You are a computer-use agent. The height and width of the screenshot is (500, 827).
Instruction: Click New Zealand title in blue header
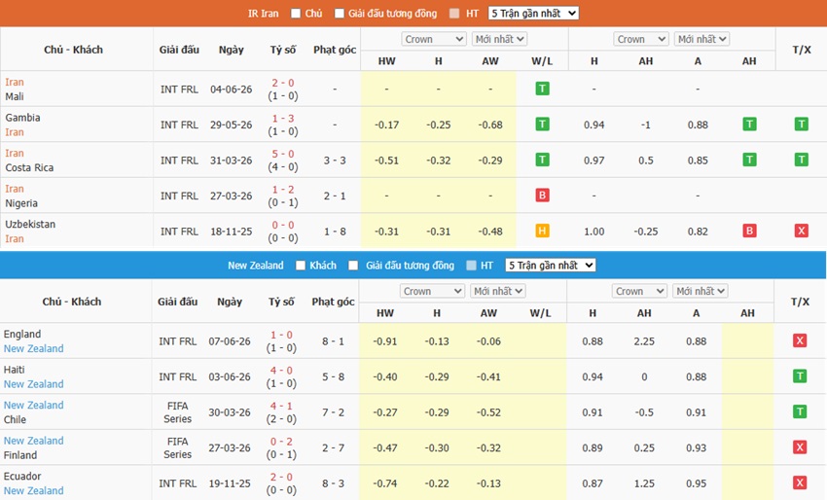(255, 266)
